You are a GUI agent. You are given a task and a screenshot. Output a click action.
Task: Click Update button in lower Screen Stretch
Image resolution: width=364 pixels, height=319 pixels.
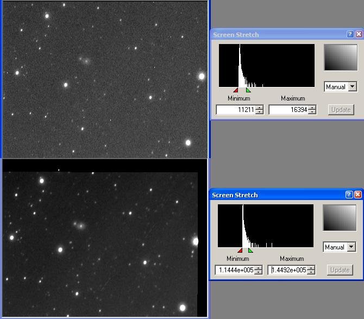click(x=340, y=270)
